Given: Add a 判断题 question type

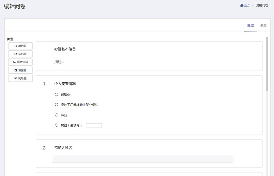Looking at the screenshot, I should tap(20, 78).
